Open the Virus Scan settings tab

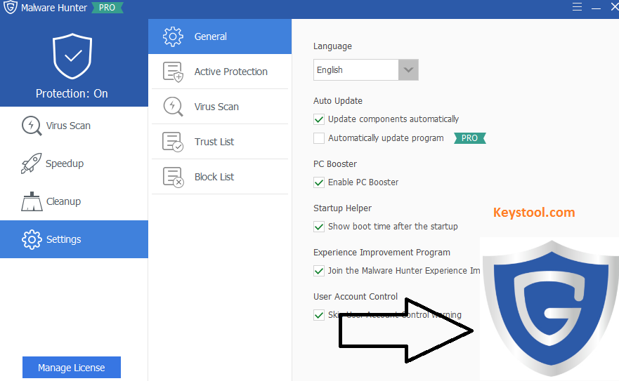coord(220,107)
